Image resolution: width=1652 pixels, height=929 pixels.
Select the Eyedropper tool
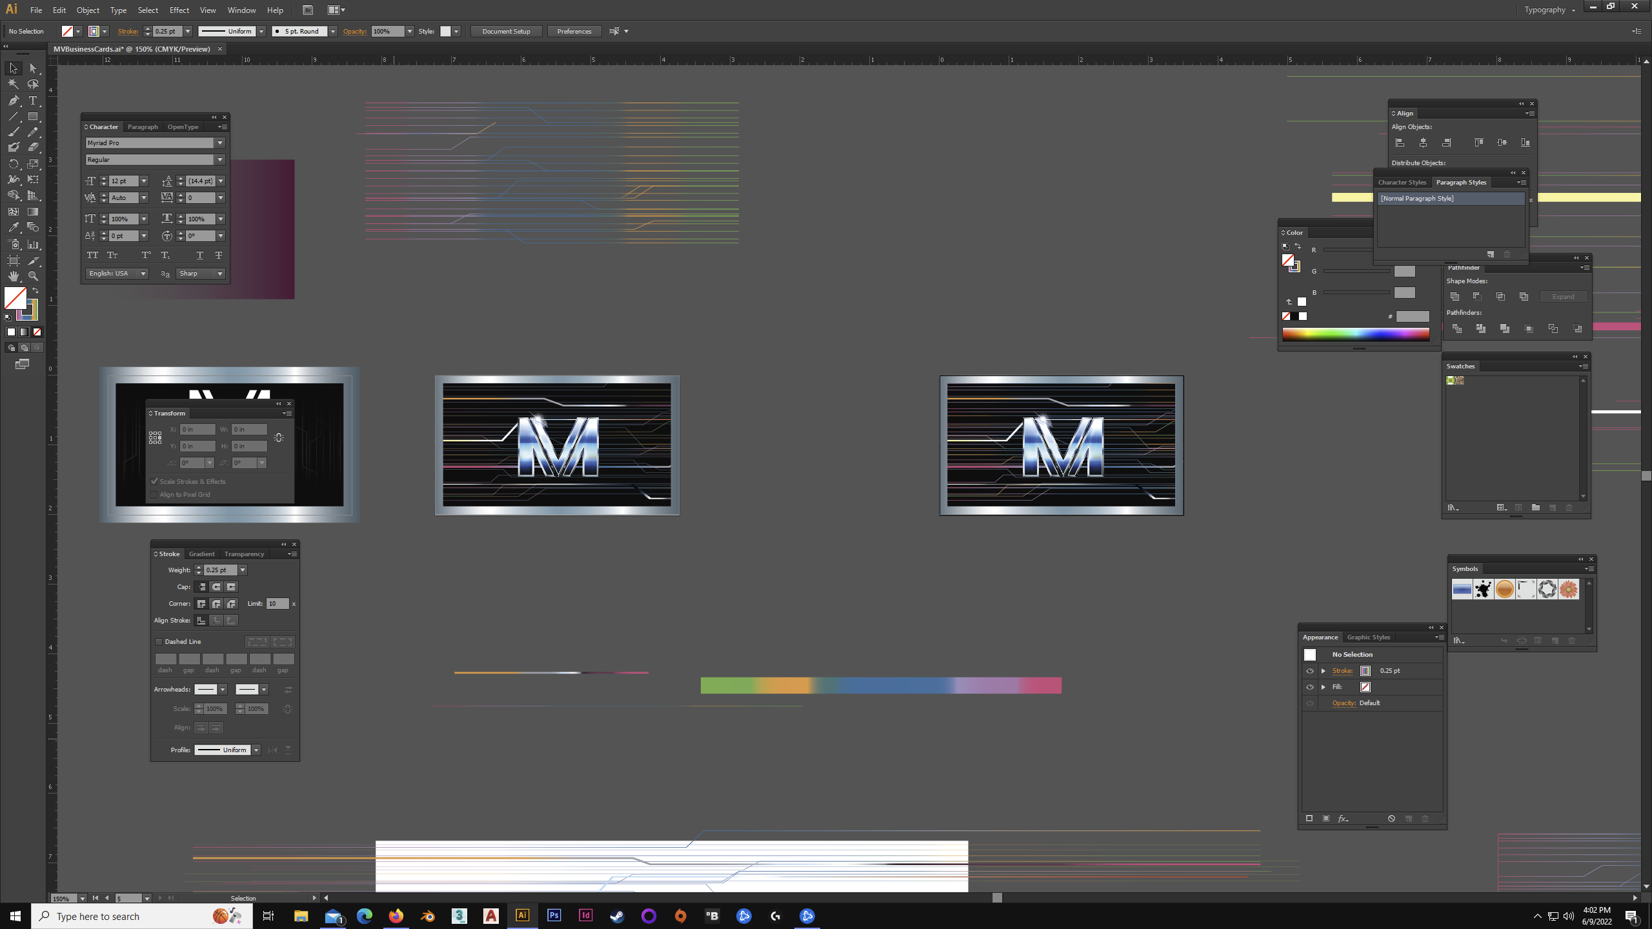tap(13, 227)
